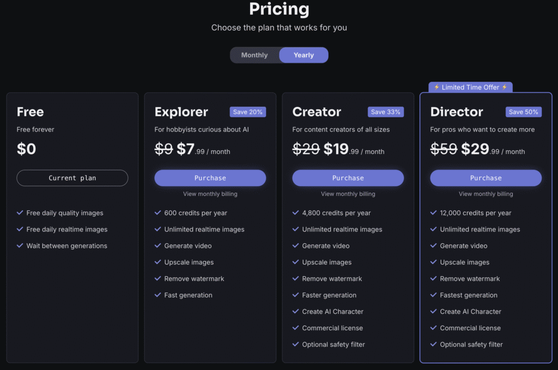Click checkmark beside Wait between generations
558x370 pixels.
click(20, 246)
